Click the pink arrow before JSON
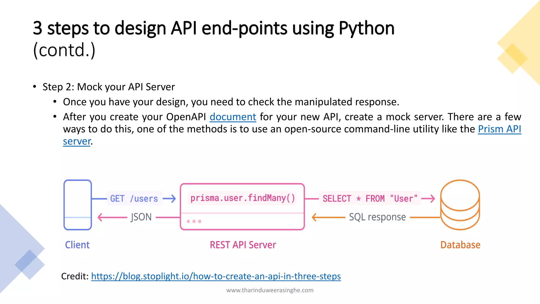Screen dimensions: 540x304 click(112, 217)
